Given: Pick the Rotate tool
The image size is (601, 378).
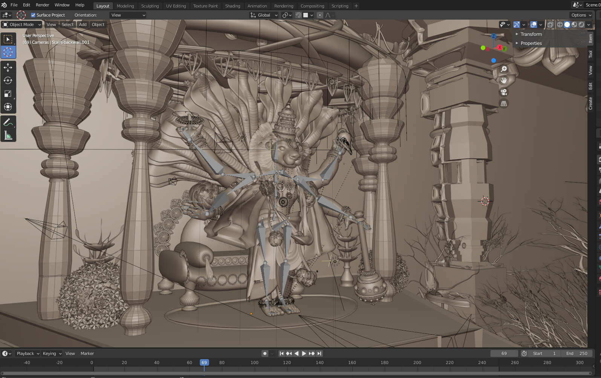Looking at the screenshot, I should coord(8,80).
